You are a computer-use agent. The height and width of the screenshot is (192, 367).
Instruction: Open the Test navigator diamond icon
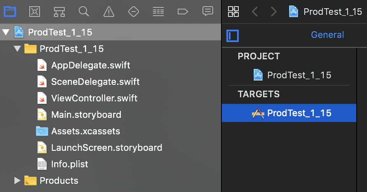(x=134, y=12)
